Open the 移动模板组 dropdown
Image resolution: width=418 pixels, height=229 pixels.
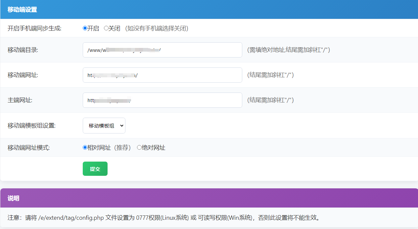click(x=104, y=126)
